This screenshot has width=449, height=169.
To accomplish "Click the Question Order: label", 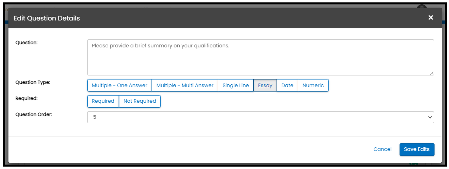I will (34, 114).
